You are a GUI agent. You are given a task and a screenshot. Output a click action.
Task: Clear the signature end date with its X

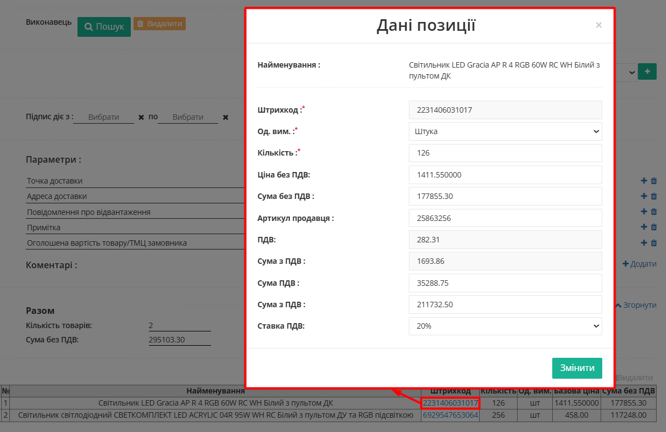coord(225,117)
